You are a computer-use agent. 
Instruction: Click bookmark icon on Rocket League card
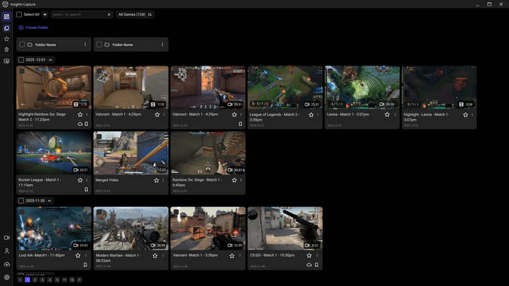click(87, 189)
